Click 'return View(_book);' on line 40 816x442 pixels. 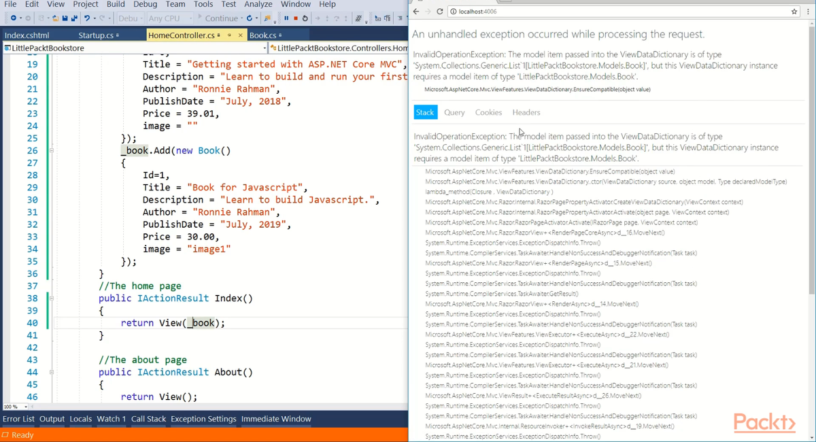point(173,323)
